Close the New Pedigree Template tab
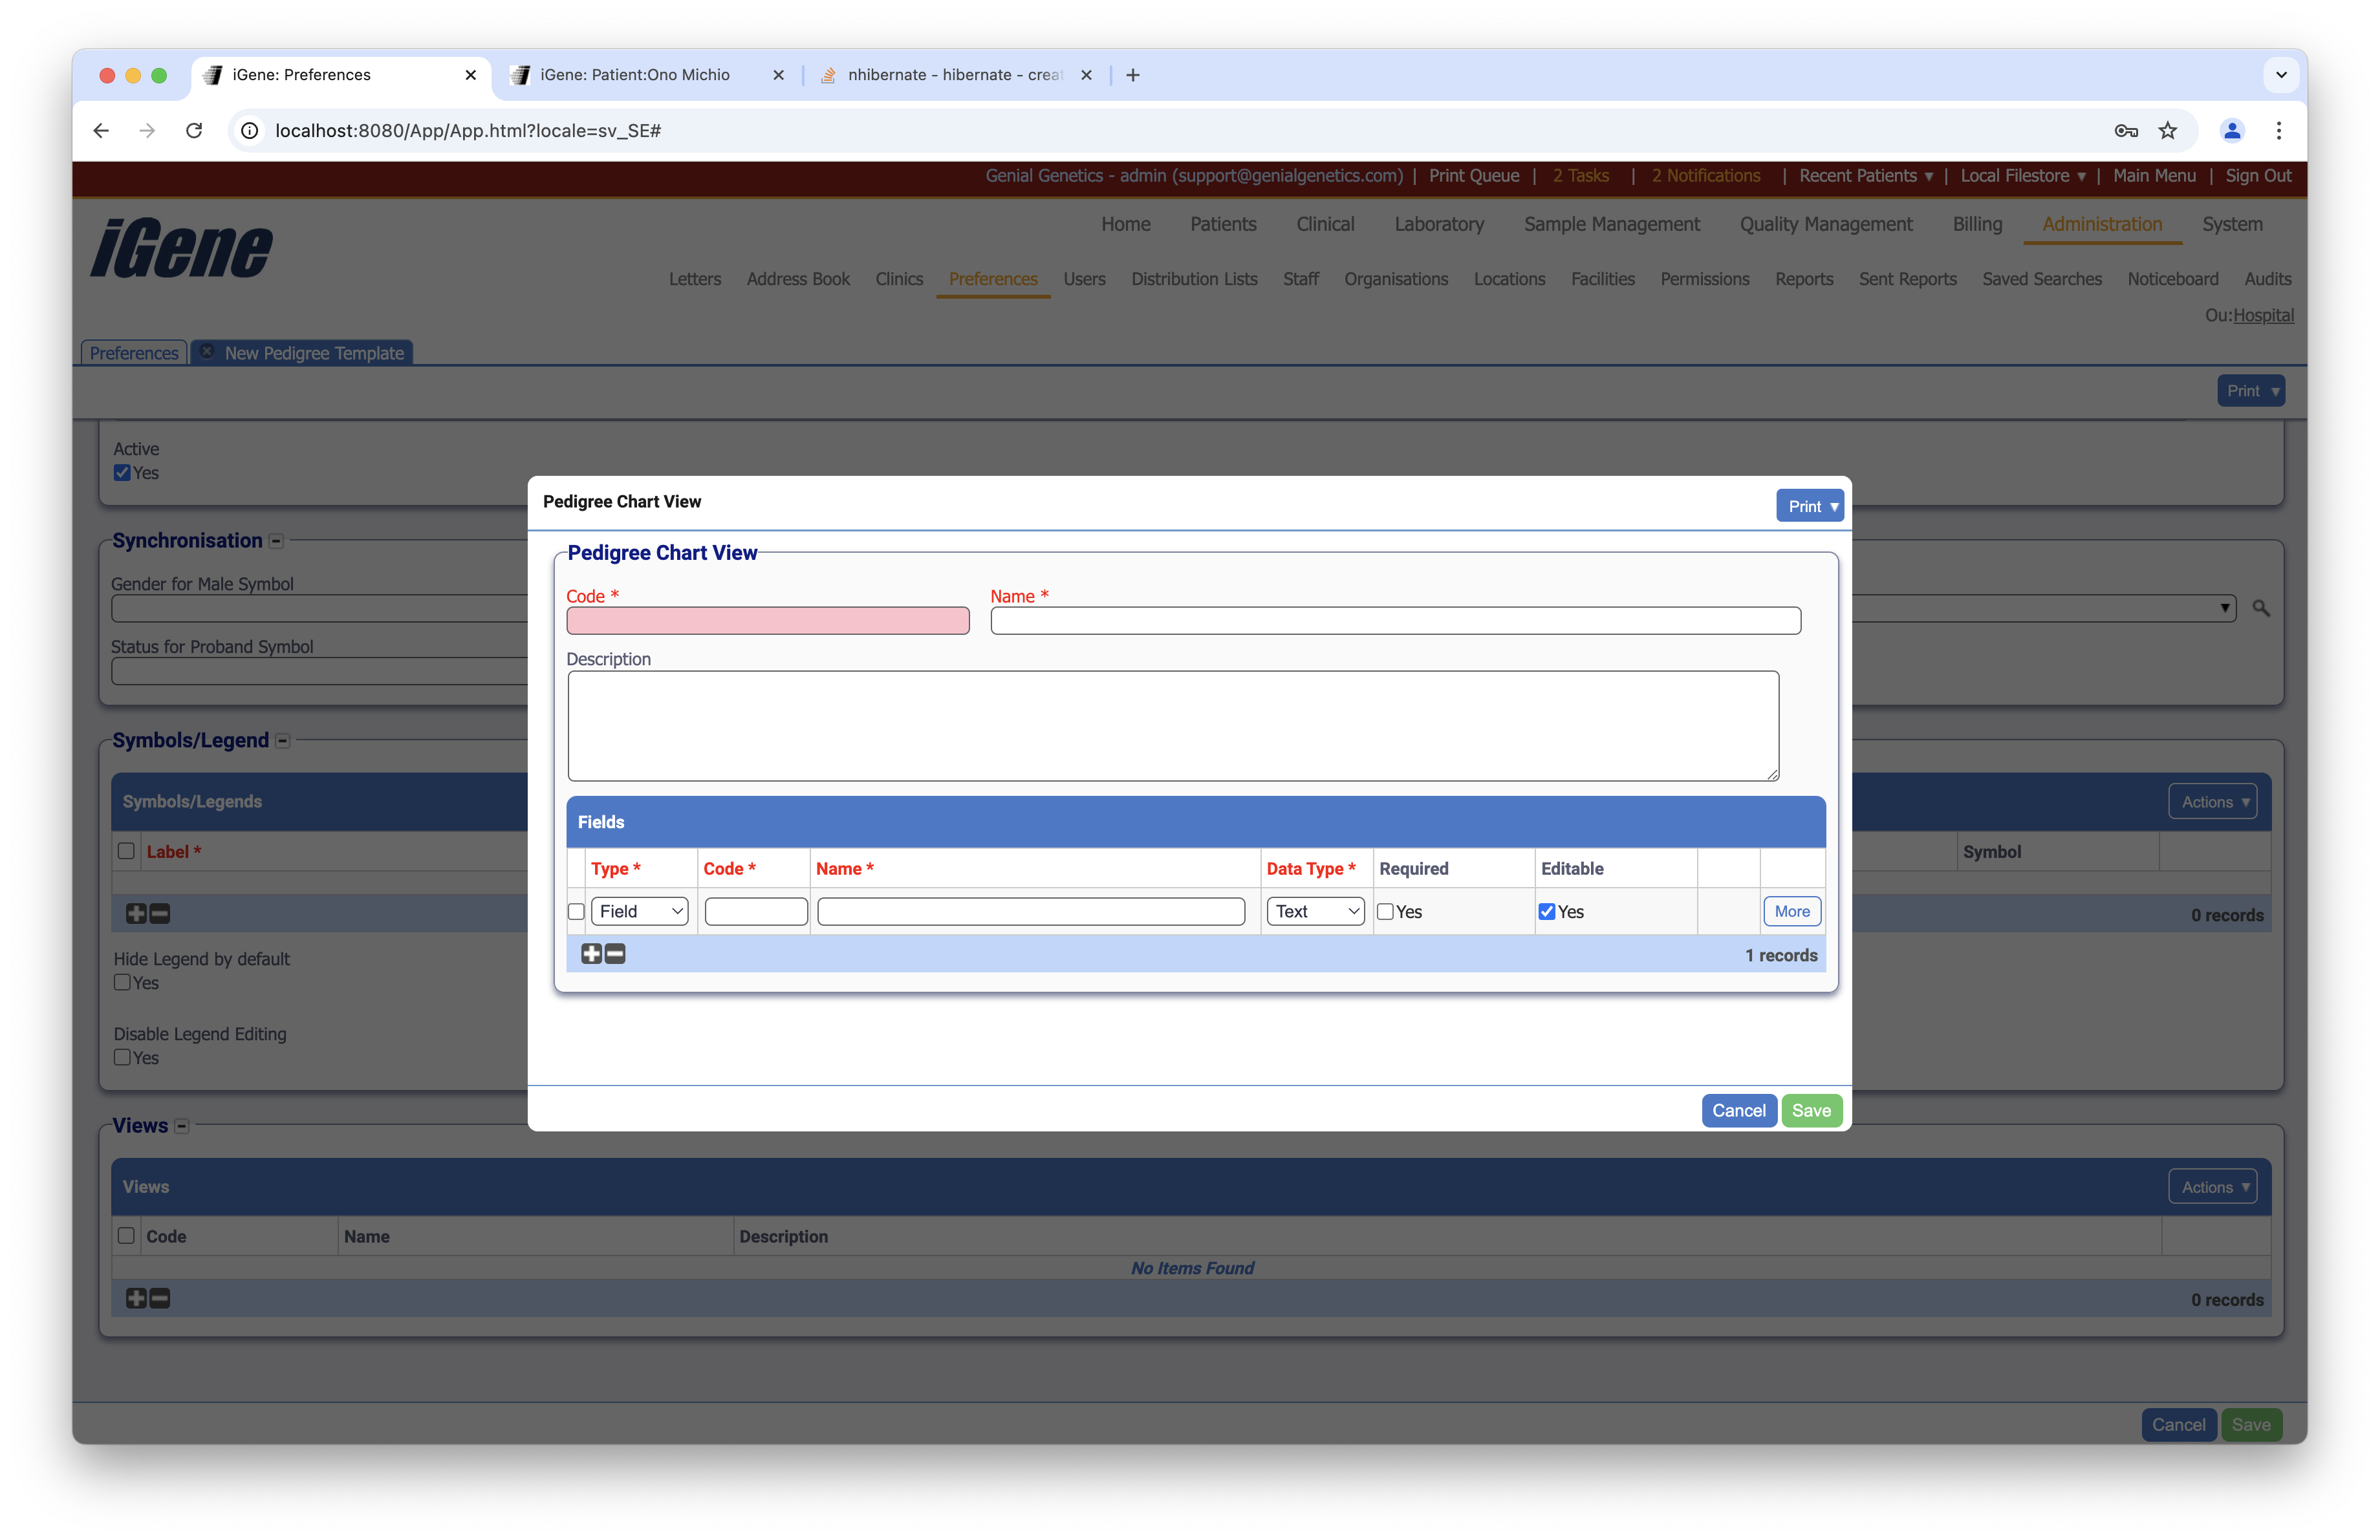 (x=207, y=352)
